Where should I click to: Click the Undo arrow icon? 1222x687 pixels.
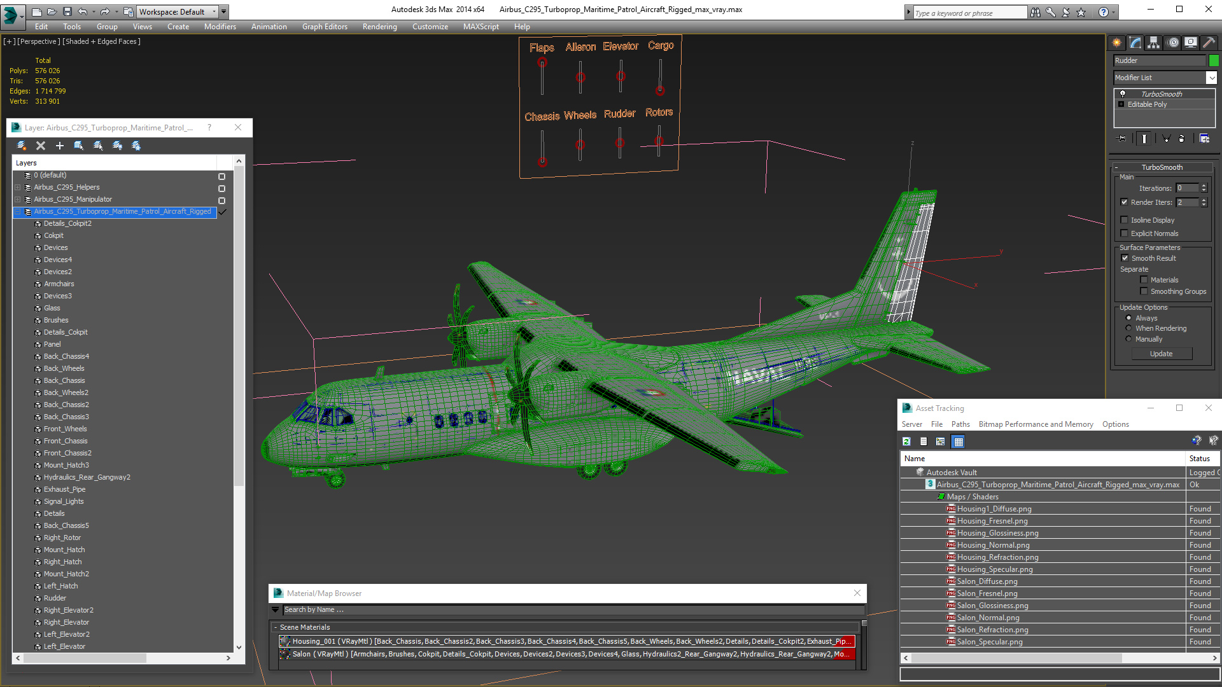pos(82,11)
